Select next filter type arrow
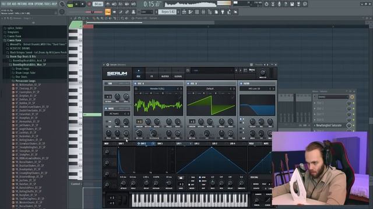Viewport: 373px width, 209px height. tap(273, 89)
